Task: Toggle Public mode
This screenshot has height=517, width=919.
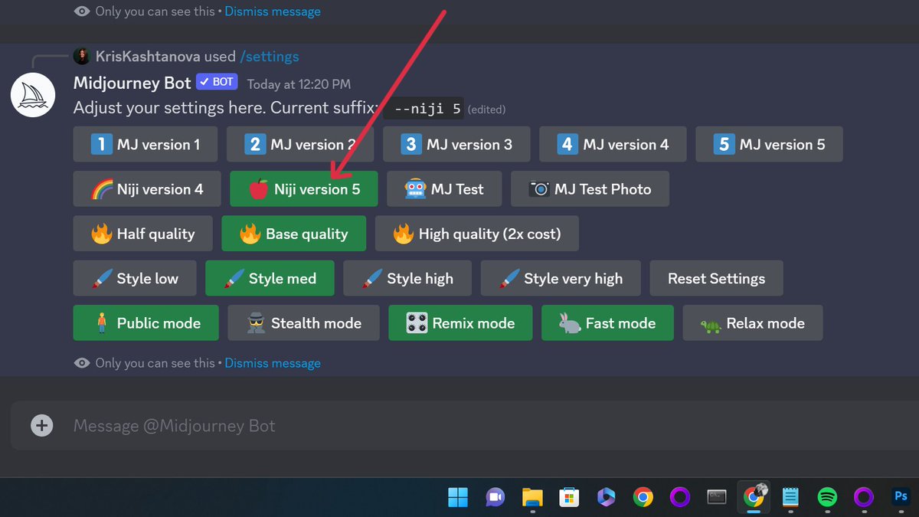Action: pyautogui.click(x=146, y=322)
